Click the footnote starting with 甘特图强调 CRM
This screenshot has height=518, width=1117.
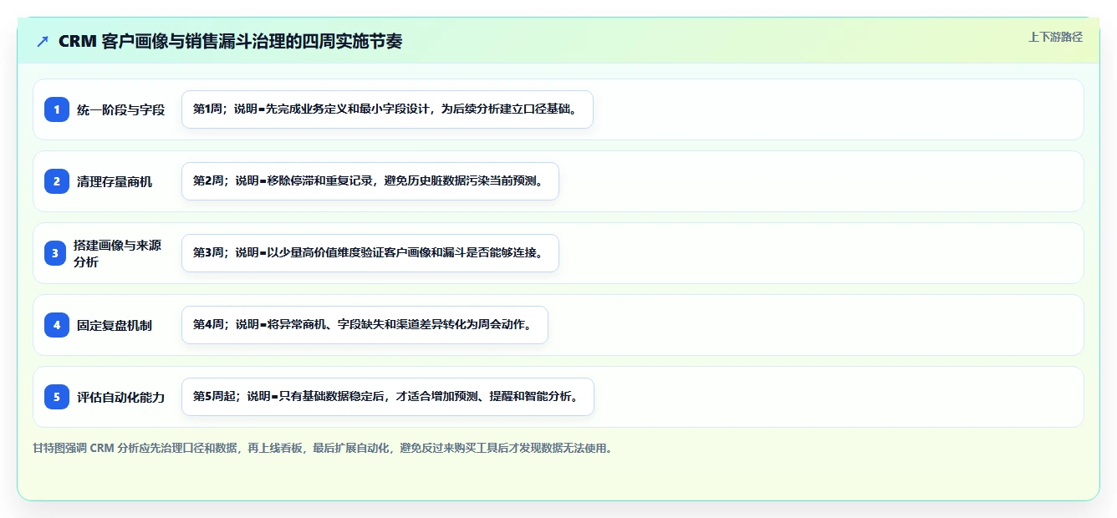323,448
